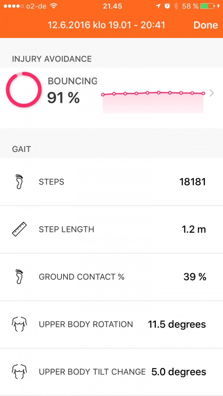Screen dimensions: 223x396
Task: Select the Steps footprint icon
Action: [19, 182]
